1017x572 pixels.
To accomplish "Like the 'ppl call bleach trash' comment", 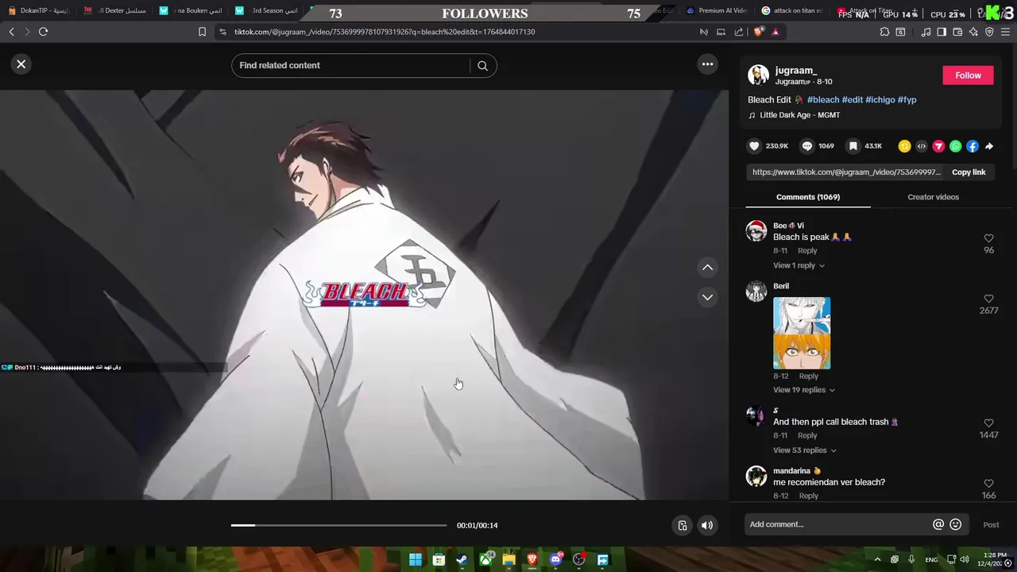I will [x=988, y=423].
